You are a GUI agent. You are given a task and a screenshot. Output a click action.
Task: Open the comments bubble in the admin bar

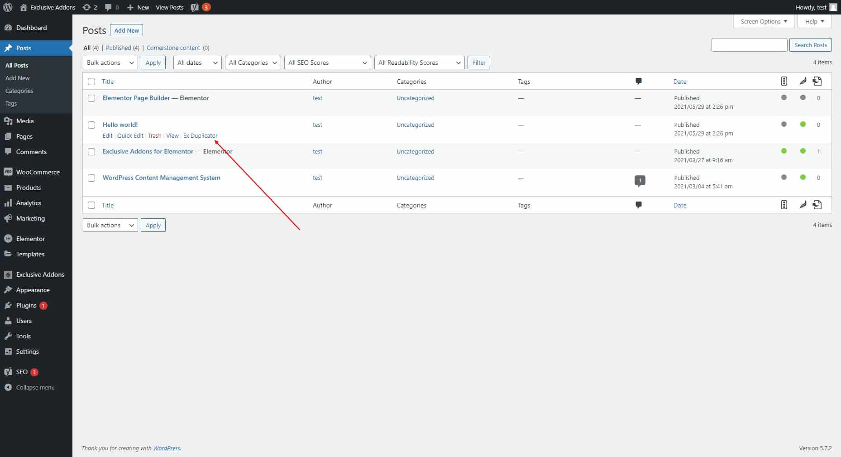108,7
